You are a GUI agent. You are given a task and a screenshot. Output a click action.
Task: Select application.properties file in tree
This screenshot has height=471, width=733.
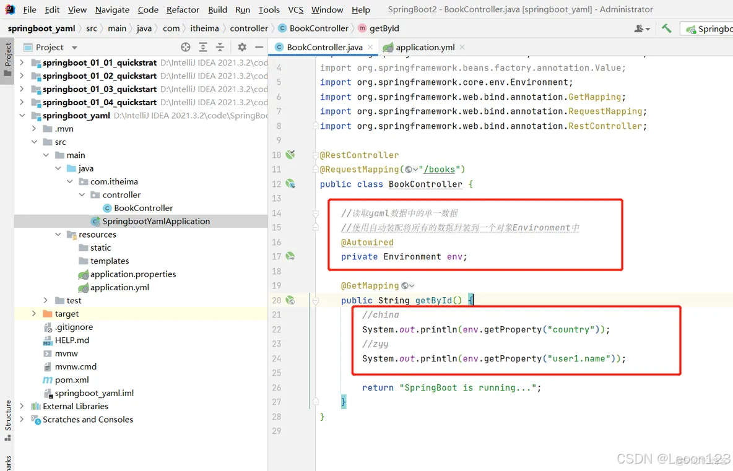tap(132, 274)
